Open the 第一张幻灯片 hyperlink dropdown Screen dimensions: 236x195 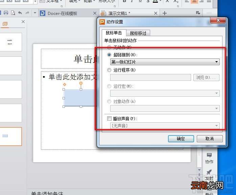[x=165, y=62]
